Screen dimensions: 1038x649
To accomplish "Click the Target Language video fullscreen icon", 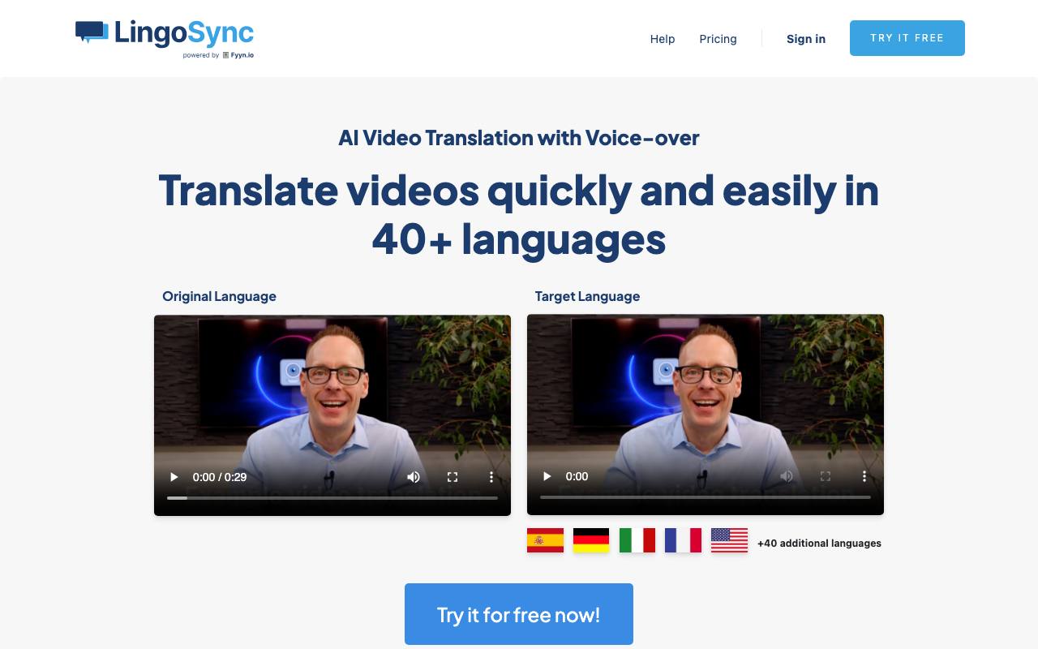I will coord(826,476).
